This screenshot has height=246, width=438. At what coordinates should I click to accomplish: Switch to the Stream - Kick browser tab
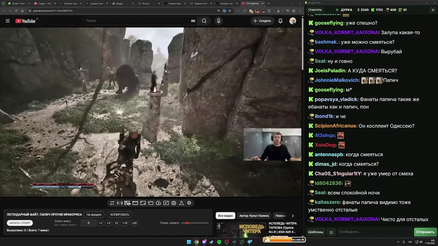coord(18,3)
